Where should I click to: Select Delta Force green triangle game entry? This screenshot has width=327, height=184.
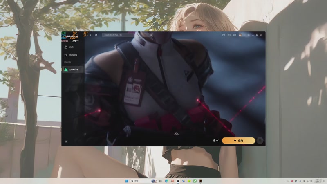pos(73,70)
